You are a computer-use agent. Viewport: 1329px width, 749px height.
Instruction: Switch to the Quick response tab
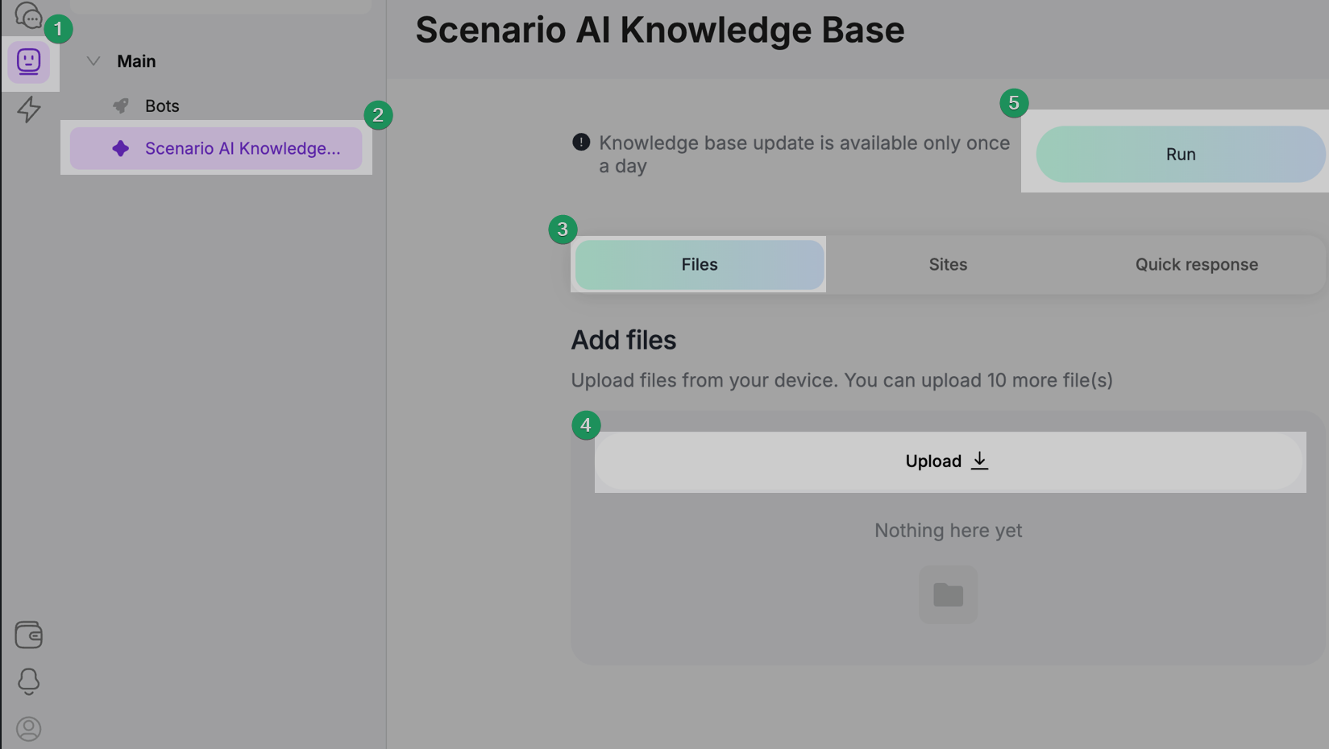click(x=1196, y=265)
